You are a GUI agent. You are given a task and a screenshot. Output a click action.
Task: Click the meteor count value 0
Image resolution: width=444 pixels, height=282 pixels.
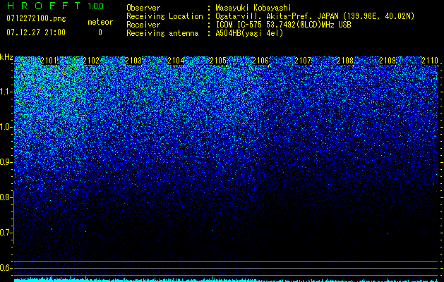point(100,32)
